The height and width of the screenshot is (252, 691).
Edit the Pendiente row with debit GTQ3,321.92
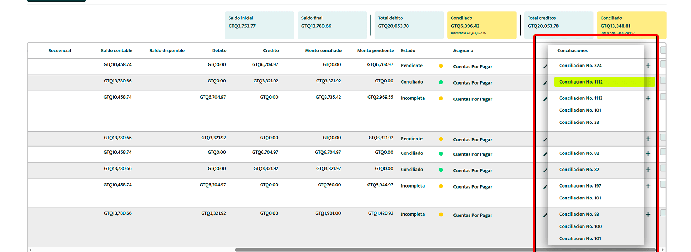pos(545,140)
